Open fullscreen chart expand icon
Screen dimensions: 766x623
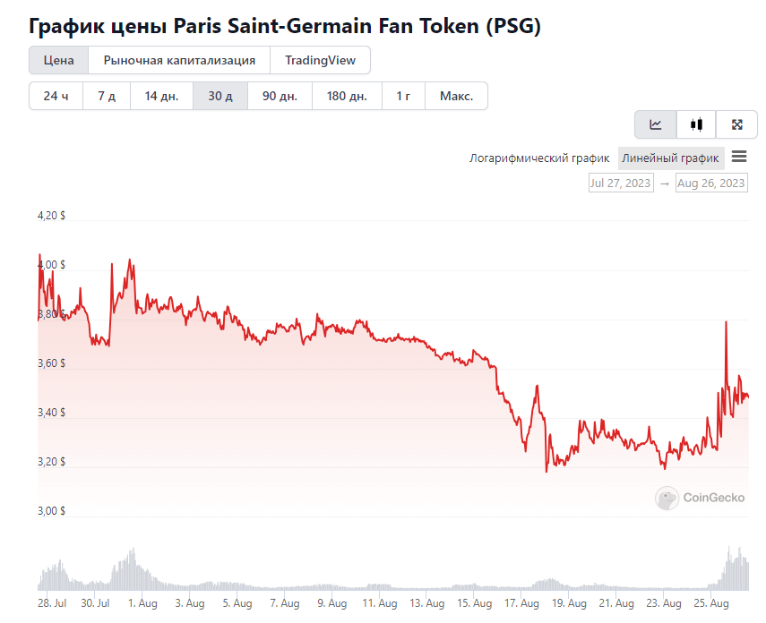[736, 124]
